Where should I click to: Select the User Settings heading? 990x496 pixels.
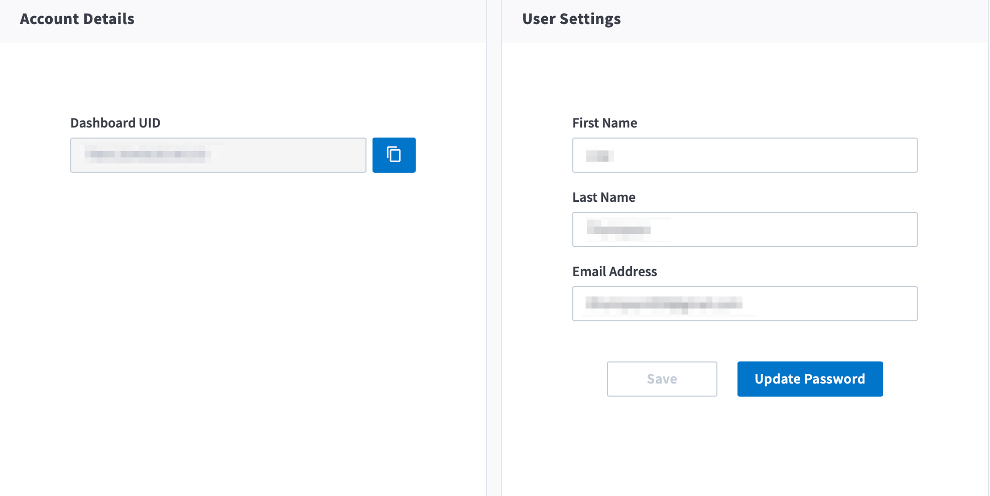click(571, 19)
